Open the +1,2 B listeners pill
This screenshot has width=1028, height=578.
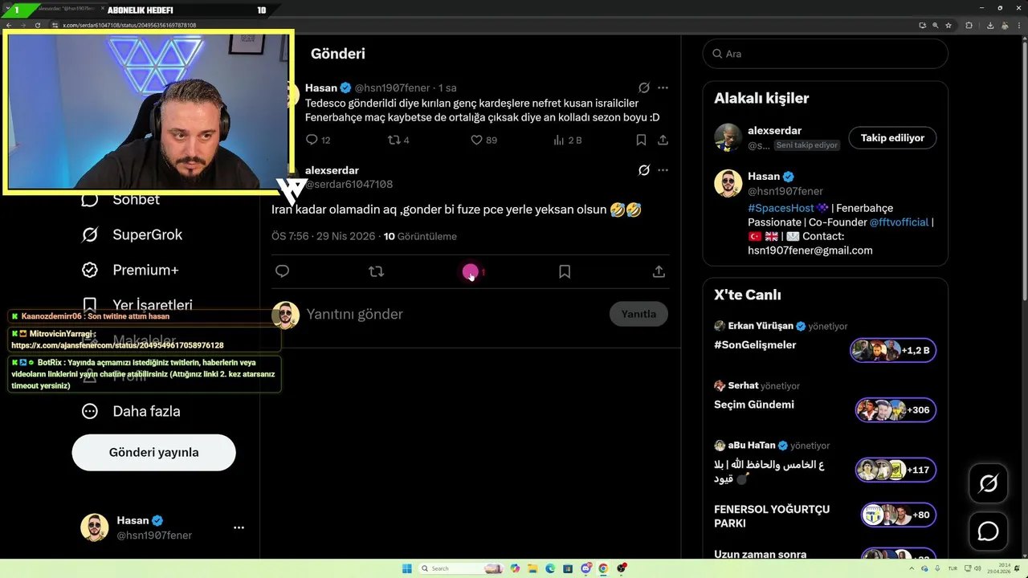(893, 351)
